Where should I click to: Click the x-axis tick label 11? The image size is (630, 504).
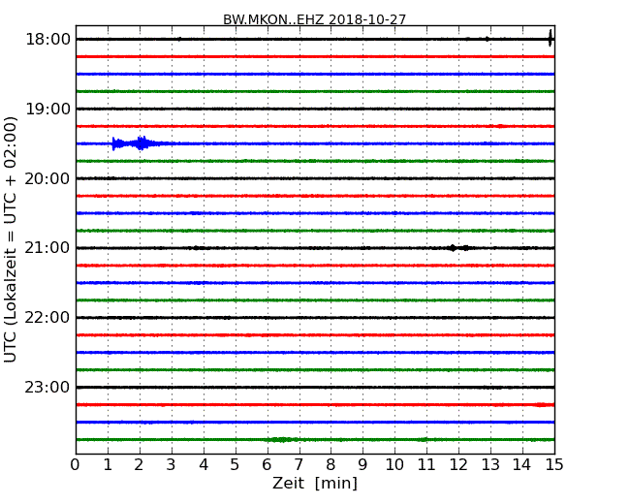point(426,465)
